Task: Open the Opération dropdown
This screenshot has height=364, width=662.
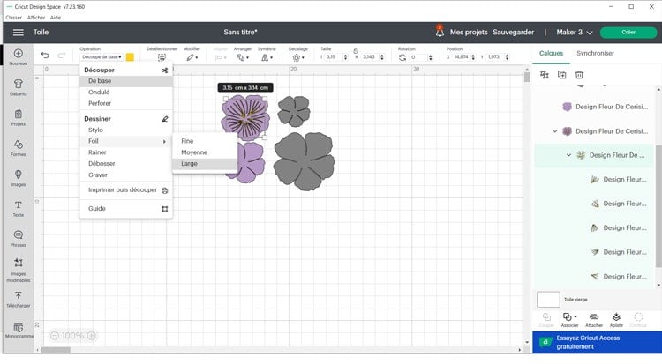Action: pyautogui.click(x=102, y=57)
